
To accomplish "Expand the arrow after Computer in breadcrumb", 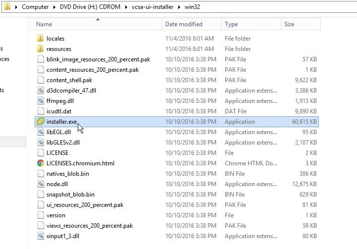I will (x=52, y=7).
